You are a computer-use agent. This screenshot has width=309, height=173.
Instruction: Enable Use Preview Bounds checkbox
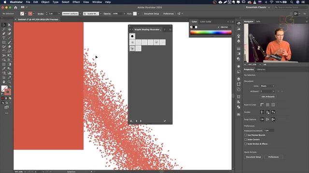246,135
